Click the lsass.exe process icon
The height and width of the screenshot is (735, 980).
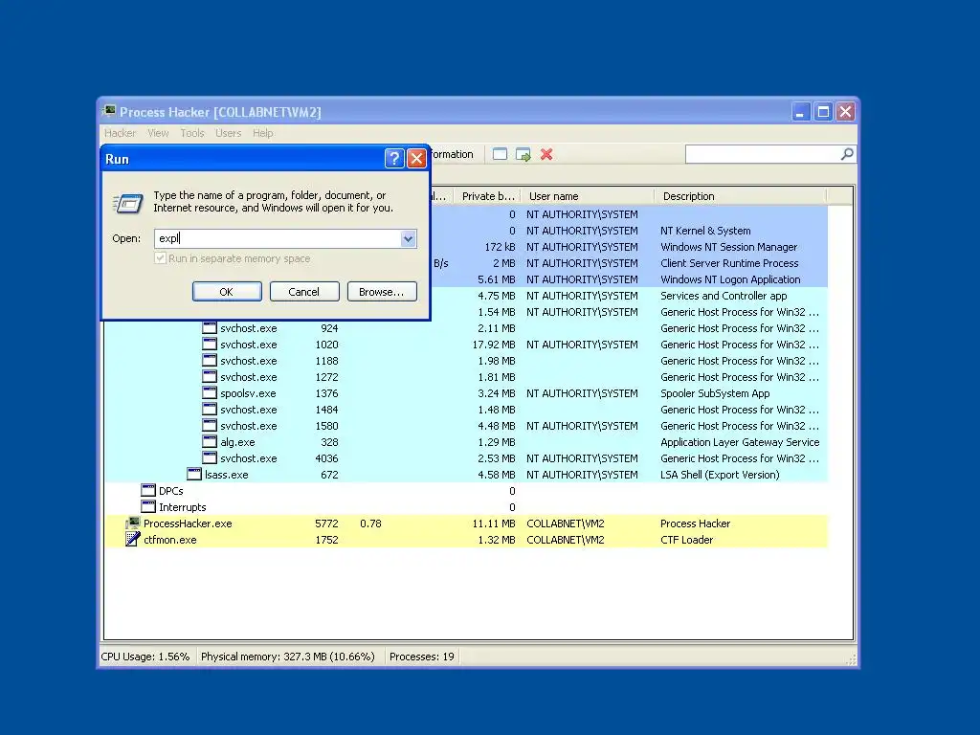(193, 475)
